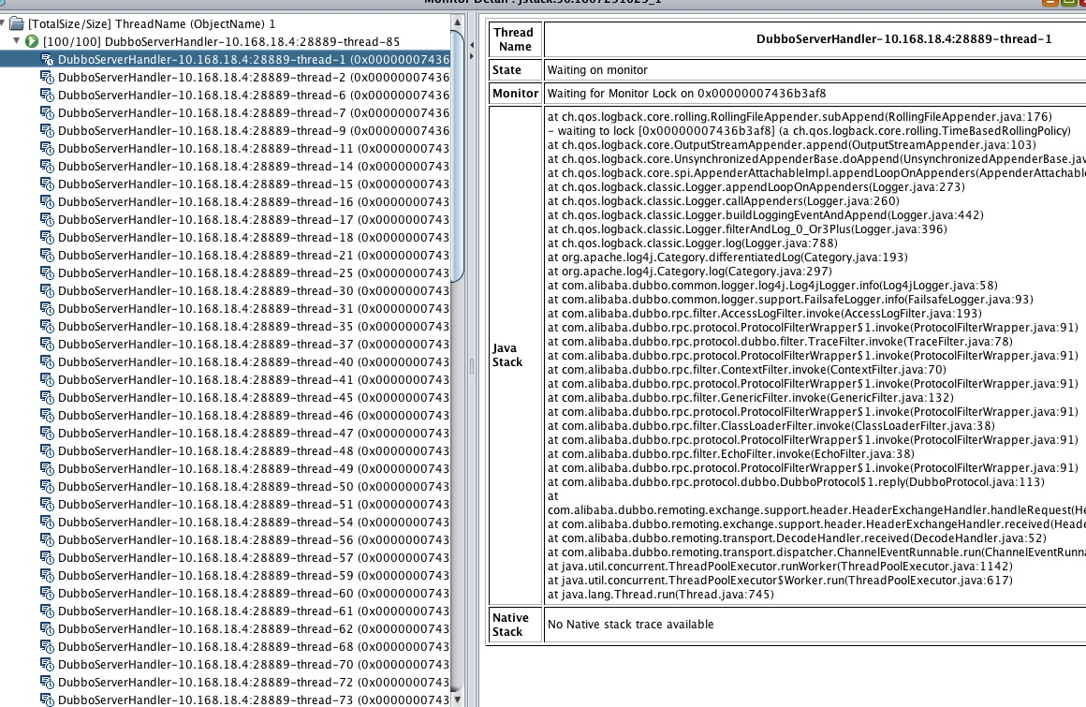Click the Thread Name header value thread-1
Viewport: 1086px width, 707px height.
pos(903,38)
